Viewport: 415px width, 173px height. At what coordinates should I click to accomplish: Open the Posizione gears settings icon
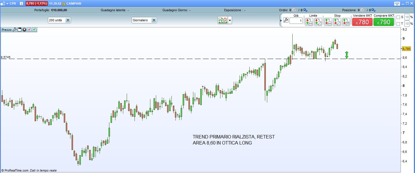tap(373, 10)
